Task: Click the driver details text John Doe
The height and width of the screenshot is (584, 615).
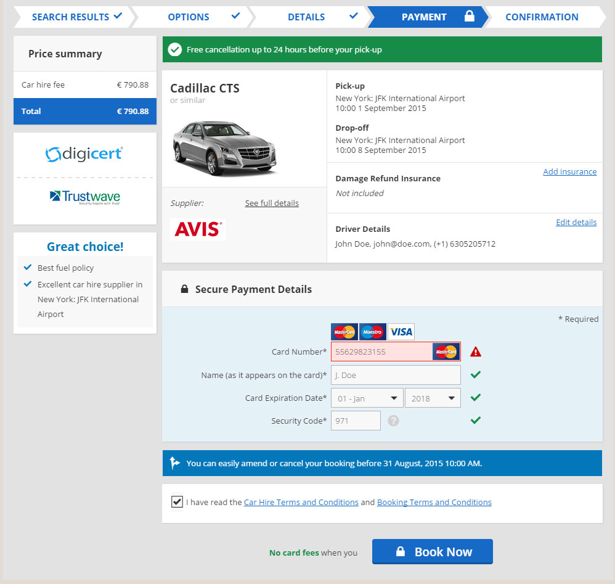Action: pos(415,244)
